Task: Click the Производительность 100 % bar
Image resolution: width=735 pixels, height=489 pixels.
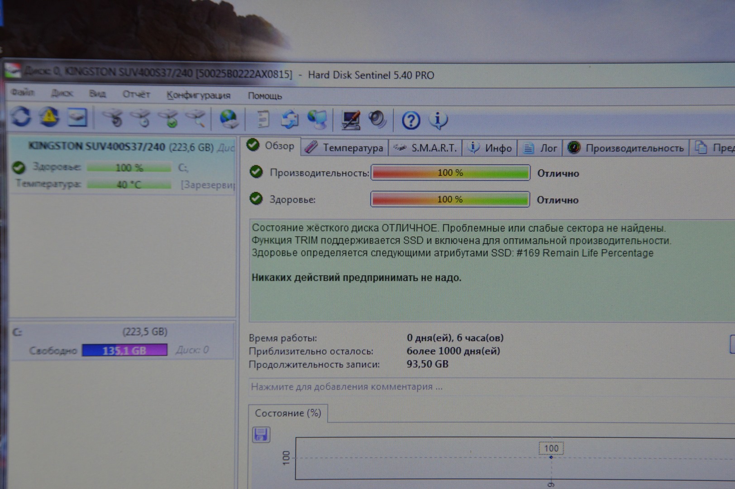Action: 450,173
